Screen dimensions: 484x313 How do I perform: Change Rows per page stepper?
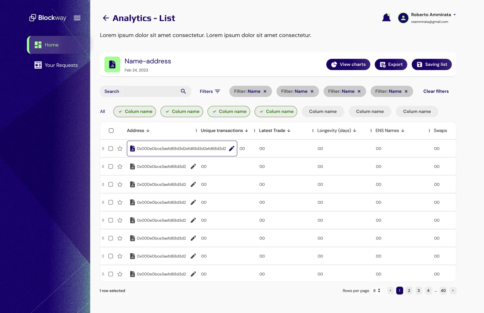[379, 291]
